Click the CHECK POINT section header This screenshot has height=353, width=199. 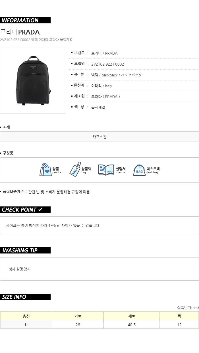[25, 210]
